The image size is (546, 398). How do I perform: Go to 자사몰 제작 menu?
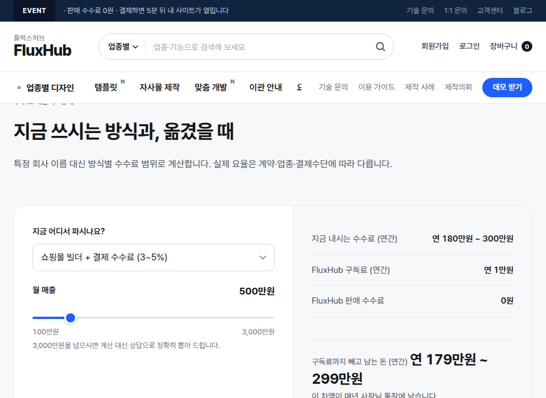[x=159, y=87]
